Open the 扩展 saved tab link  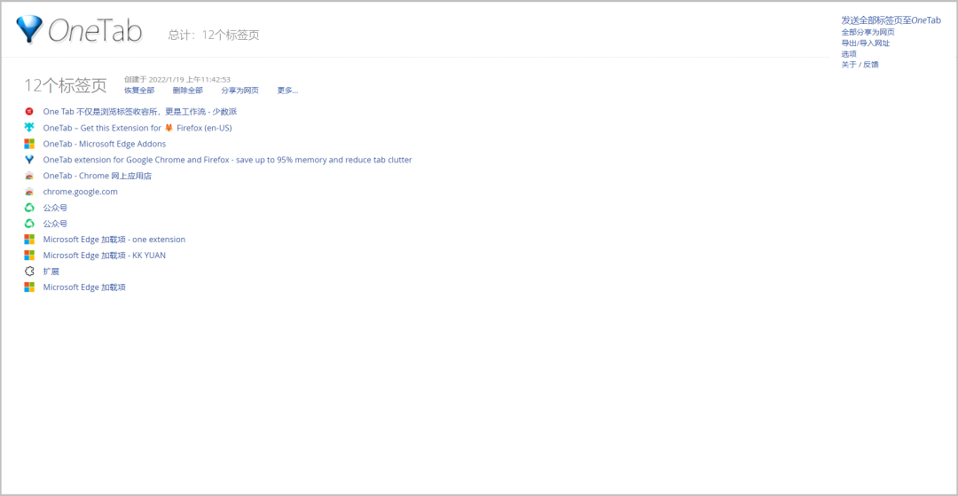pyautogui.click(x=51, y=272)
